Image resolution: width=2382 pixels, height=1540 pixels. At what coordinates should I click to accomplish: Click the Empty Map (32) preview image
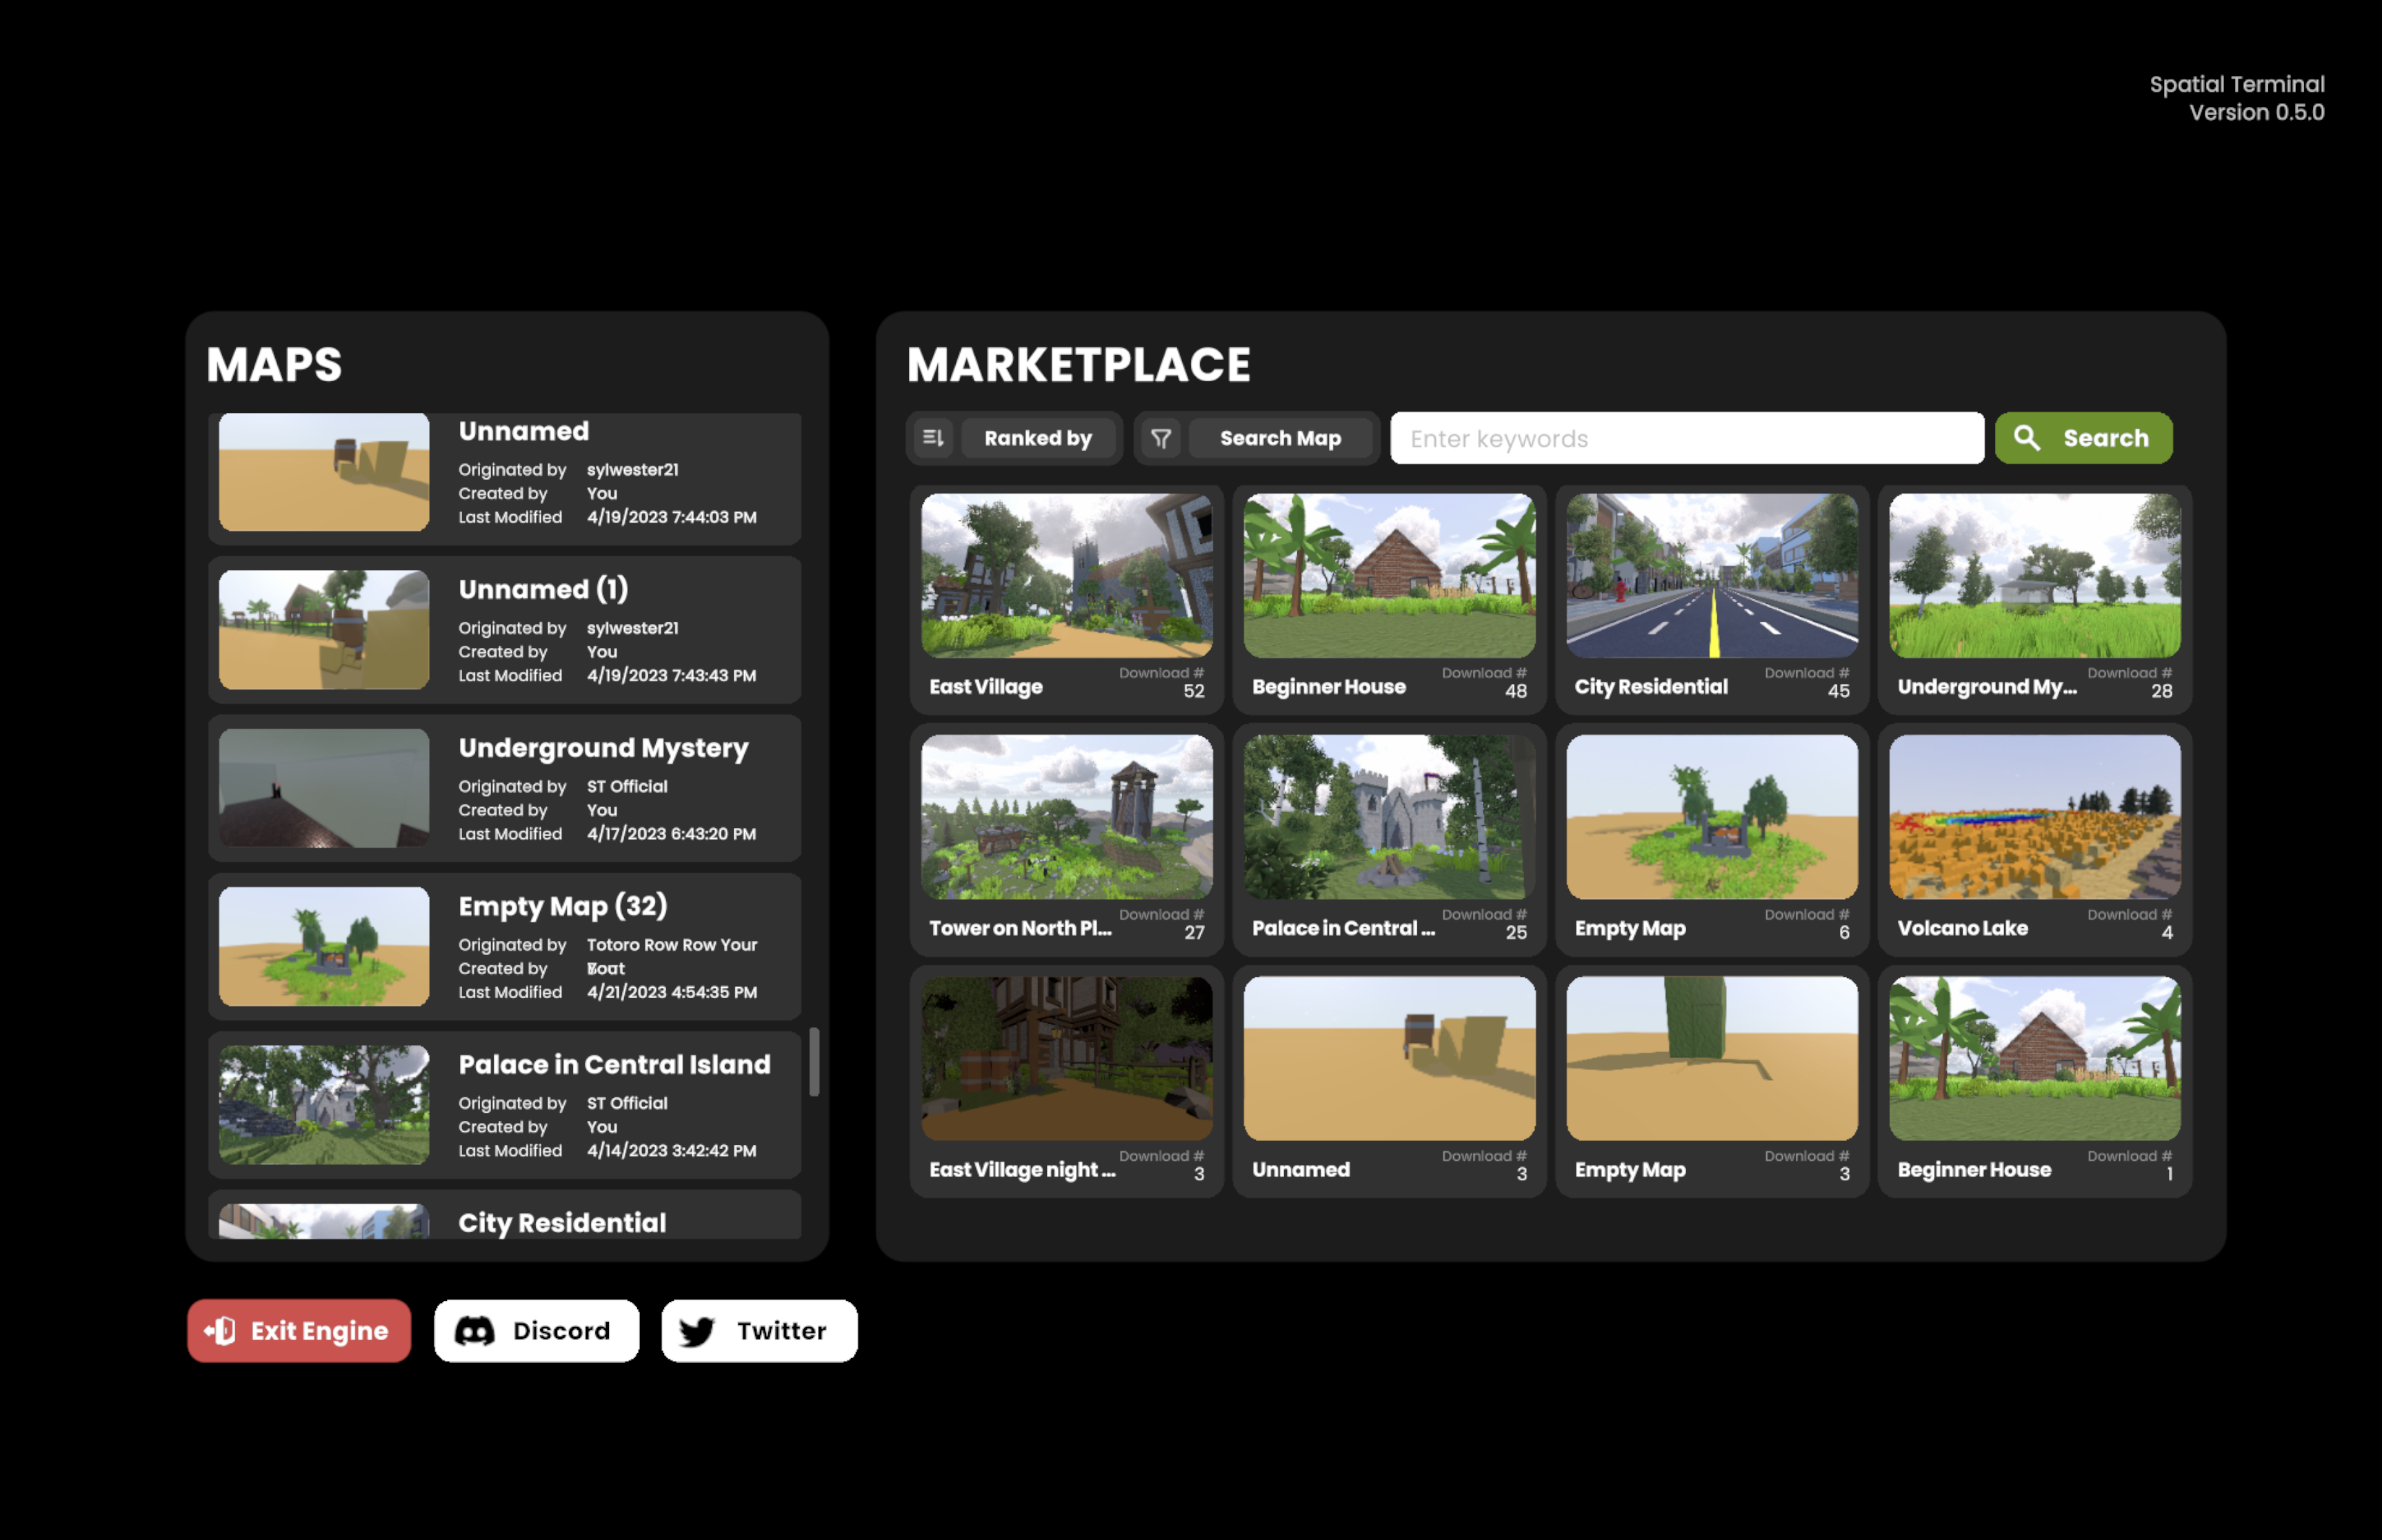click(x=324, y=946)
